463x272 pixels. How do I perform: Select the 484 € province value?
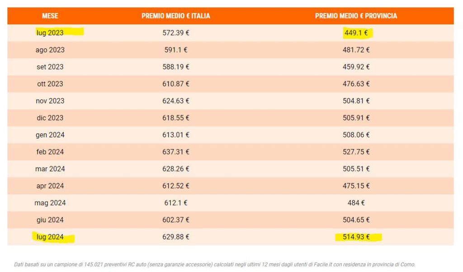pyautogui.click(x=356, y=203)
